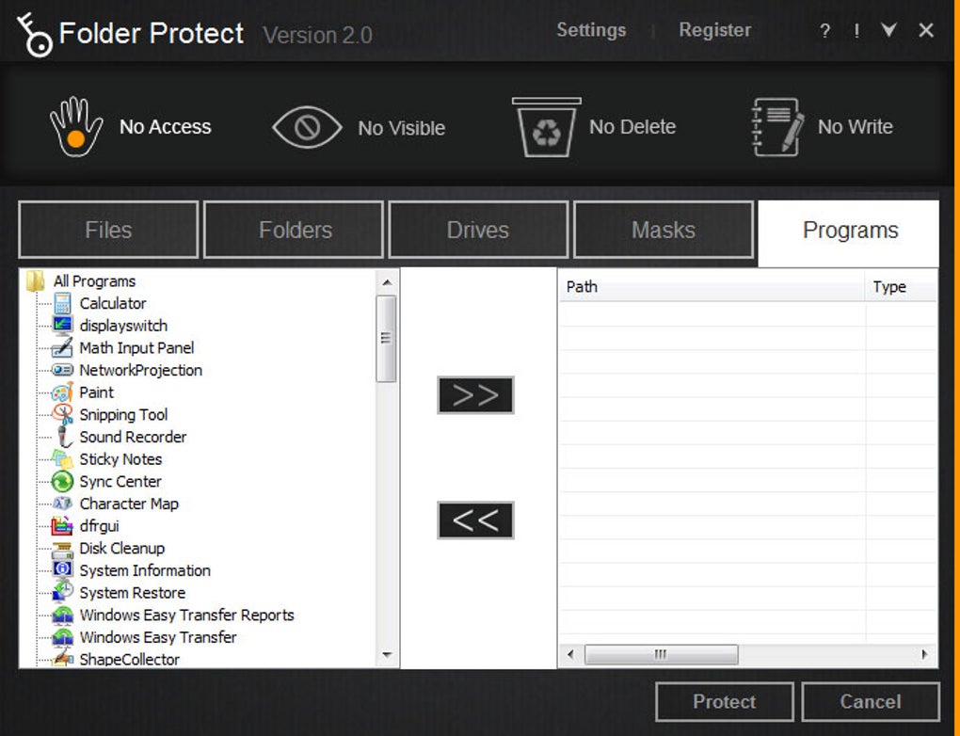Select Snipping Tool entry
This screenshot has width=960, height=736.
[123, 414]
